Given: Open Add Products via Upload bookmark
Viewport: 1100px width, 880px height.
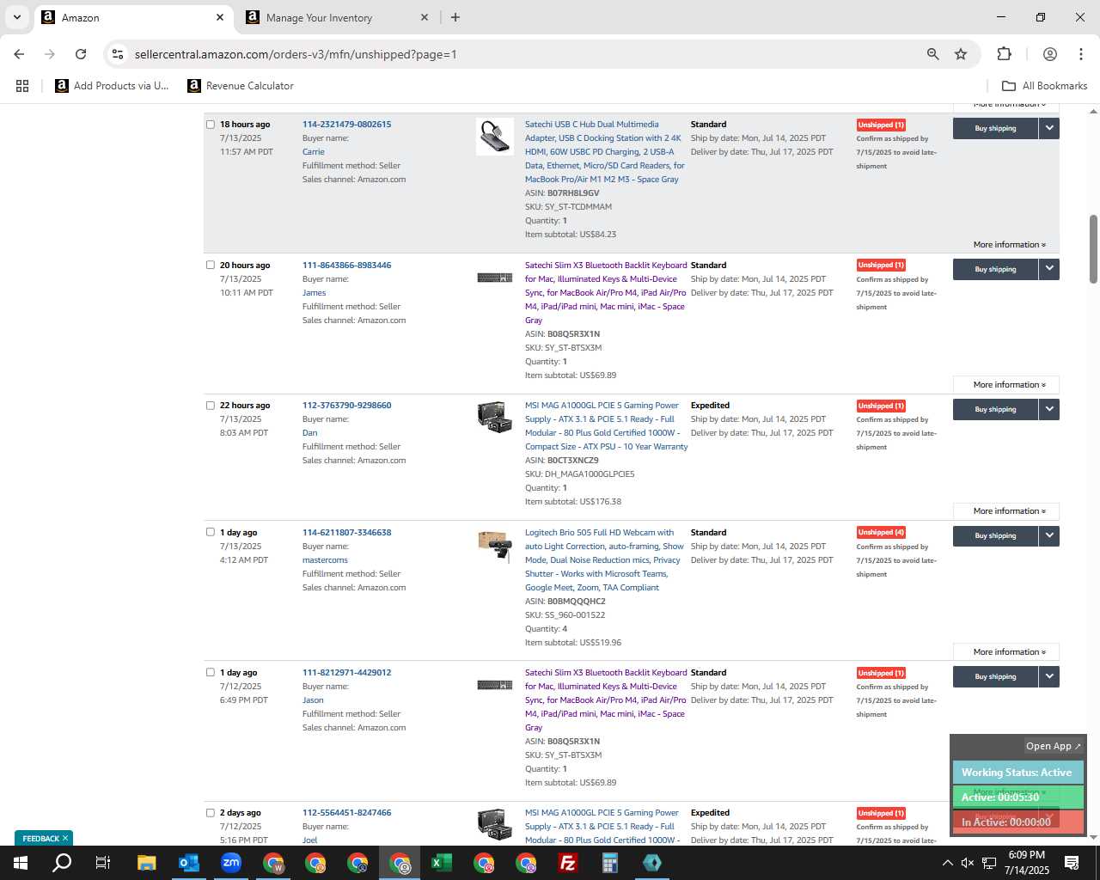Looking at the screenshot, I should [x=112, y=86].
